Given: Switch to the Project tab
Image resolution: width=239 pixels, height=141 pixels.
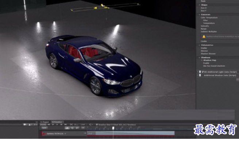Looking at the screenshot, I should coord(45,122).
